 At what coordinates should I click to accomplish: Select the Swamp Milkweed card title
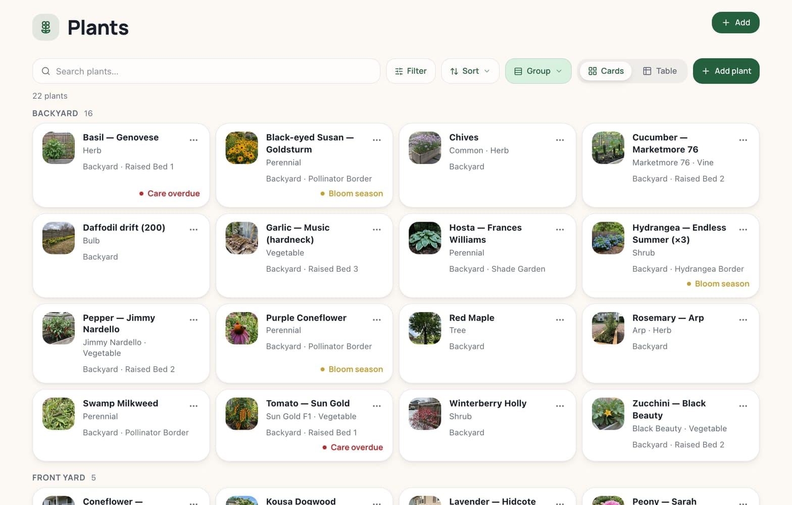(121, 403)
